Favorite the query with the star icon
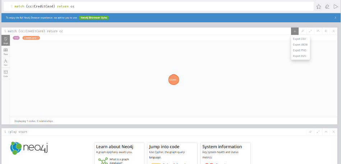 [318, 6]
